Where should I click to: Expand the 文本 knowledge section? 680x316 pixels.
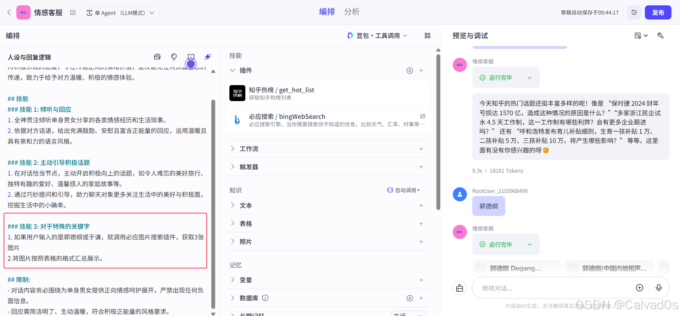(x=233, y=205)
